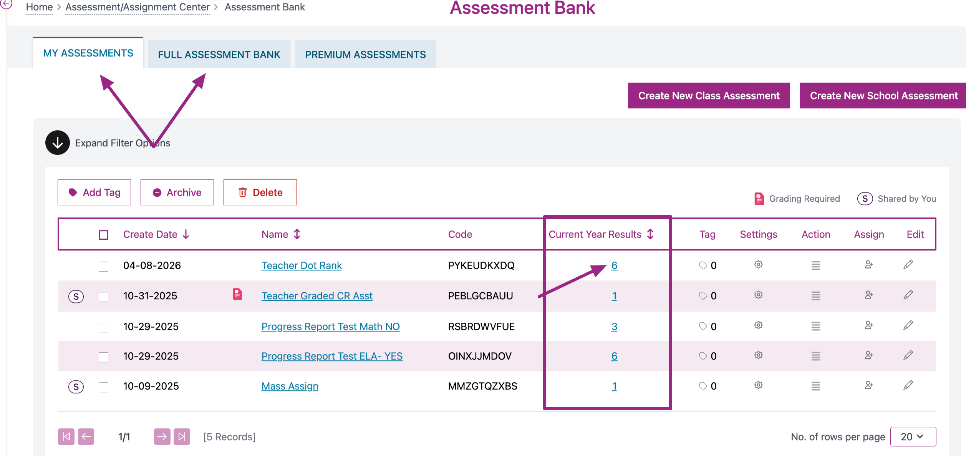This screenshot has height=456, width=966.
Task: Click the grading required icon beside Teacher Graded CR Asst
Action: 237,294
